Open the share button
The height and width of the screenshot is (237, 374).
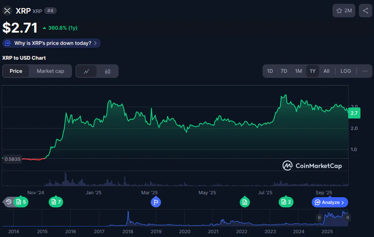pos(366,11)
